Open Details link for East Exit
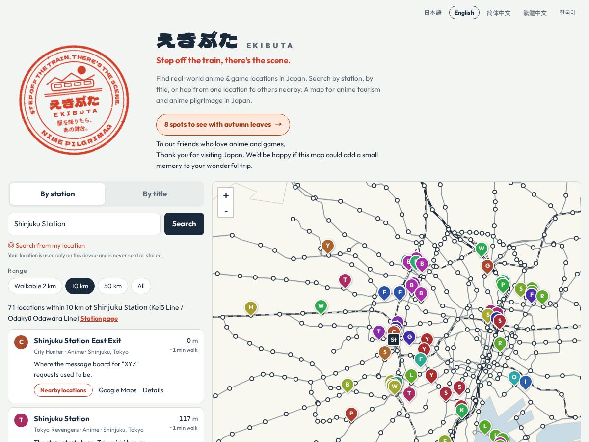The width and height of the screenshot is (589, 442). (x=153, y=390)
